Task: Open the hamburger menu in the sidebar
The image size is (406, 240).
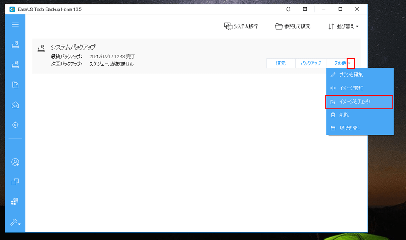Action: (x=15, y=24)
